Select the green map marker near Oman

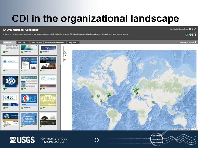[x=153, y=102]
